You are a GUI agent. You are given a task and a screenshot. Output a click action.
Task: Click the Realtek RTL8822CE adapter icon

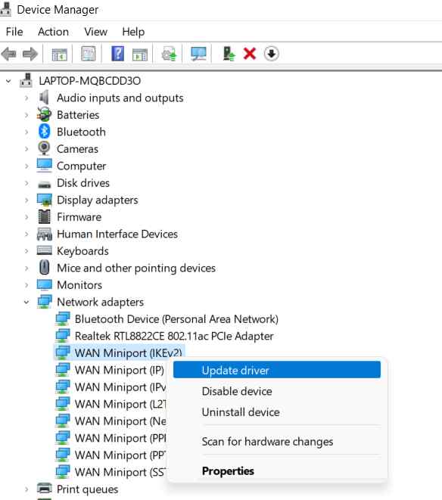(63, 335)
